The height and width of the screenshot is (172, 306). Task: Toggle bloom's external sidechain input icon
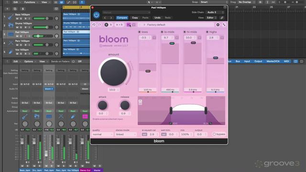[x=129, y=25]
